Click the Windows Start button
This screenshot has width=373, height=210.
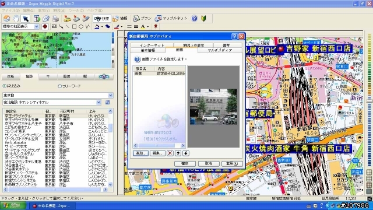coord(12,205)
